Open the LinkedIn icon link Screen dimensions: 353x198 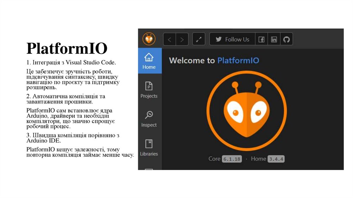(274, 39)
